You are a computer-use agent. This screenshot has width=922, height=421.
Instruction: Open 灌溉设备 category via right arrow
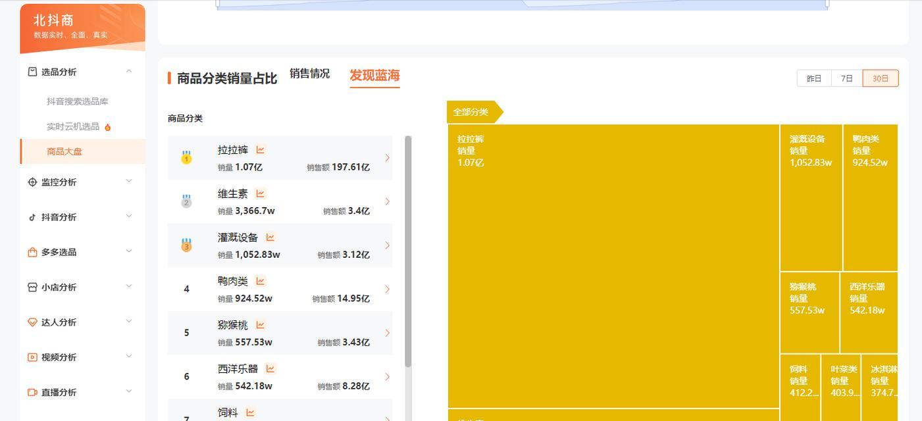click(x=388, y=245)
